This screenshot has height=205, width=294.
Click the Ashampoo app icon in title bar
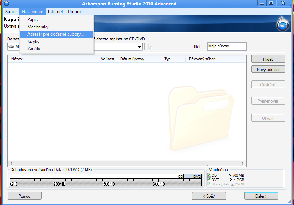click(6, 3)
